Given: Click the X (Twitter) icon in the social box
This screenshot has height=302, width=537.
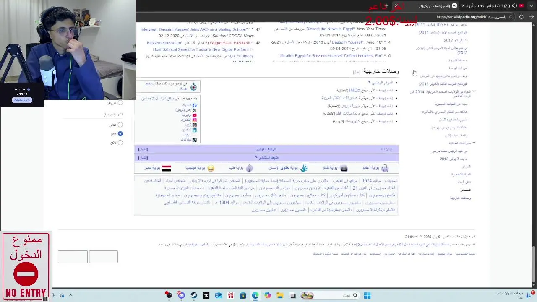Looking at the screenshot, I should tap(194, 110).
